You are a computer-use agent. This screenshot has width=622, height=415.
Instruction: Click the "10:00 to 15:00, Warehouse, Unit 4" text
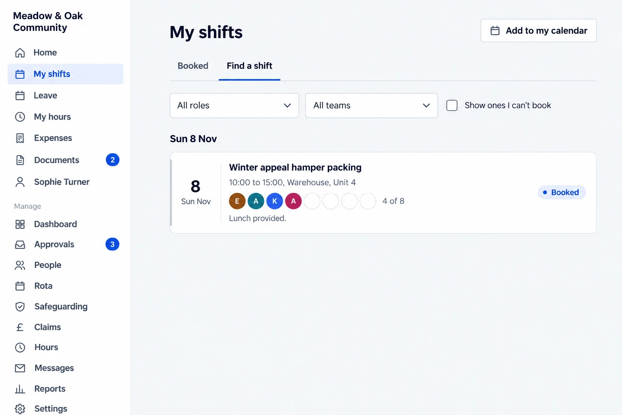tap(292, 183)
